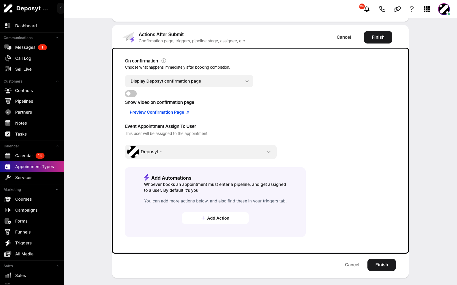Click the info icon beside On confirmation

pos(164,61)
